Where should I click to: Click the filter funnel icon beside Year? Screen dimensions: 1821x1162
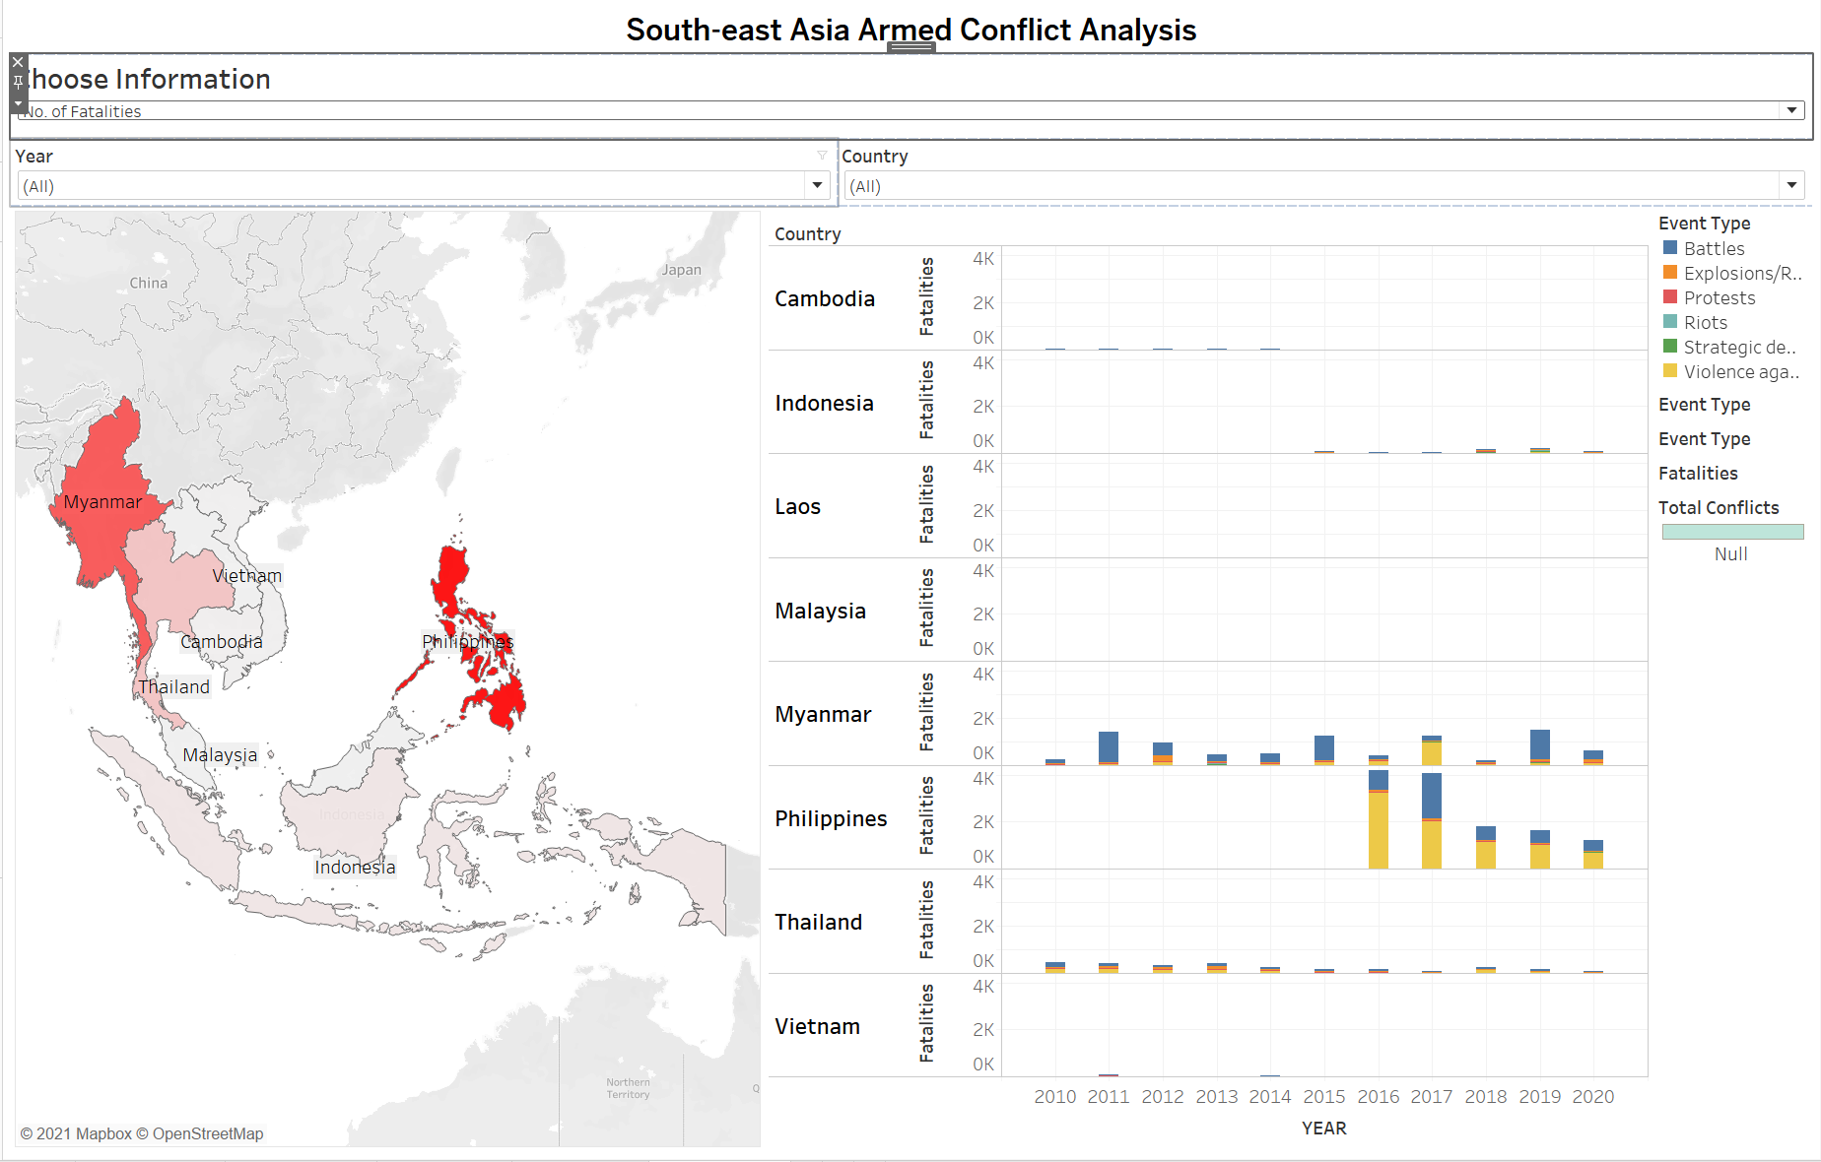(822, 156)
